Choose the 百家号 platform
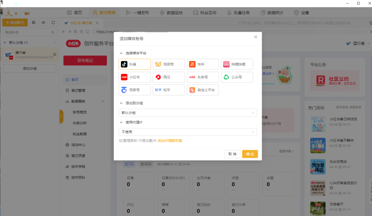372x216 pixels. click(134, 90)
